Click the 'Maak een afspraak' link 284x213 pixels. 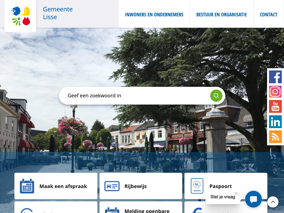(x=63, y=186)
